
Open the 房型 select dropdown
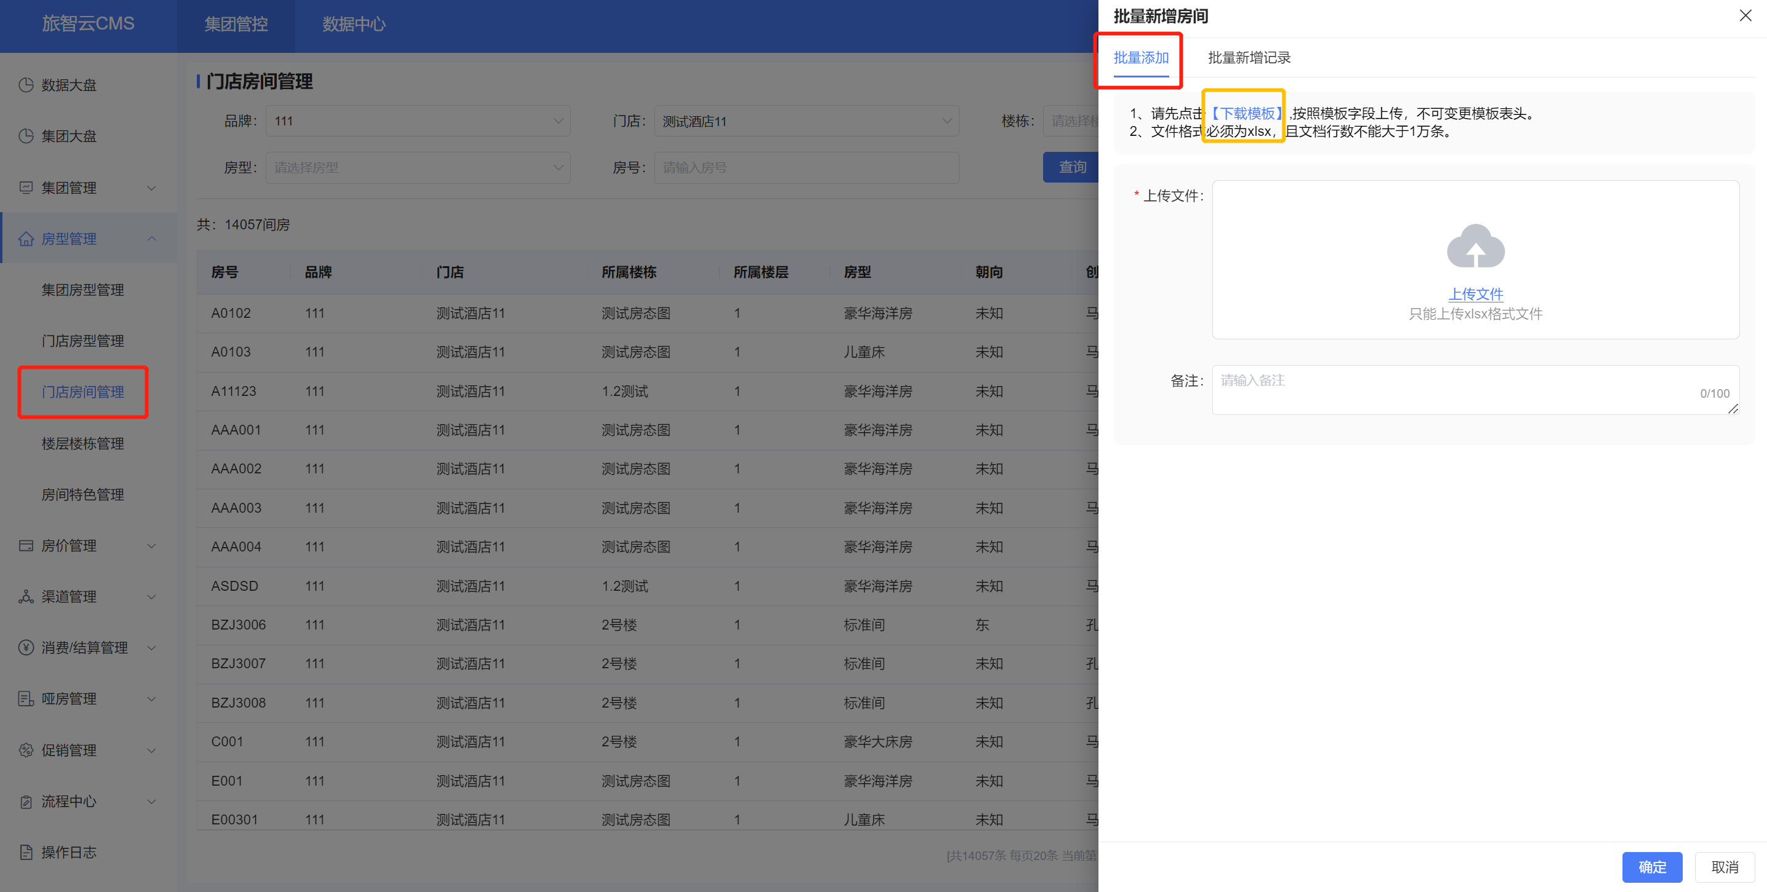418,167
